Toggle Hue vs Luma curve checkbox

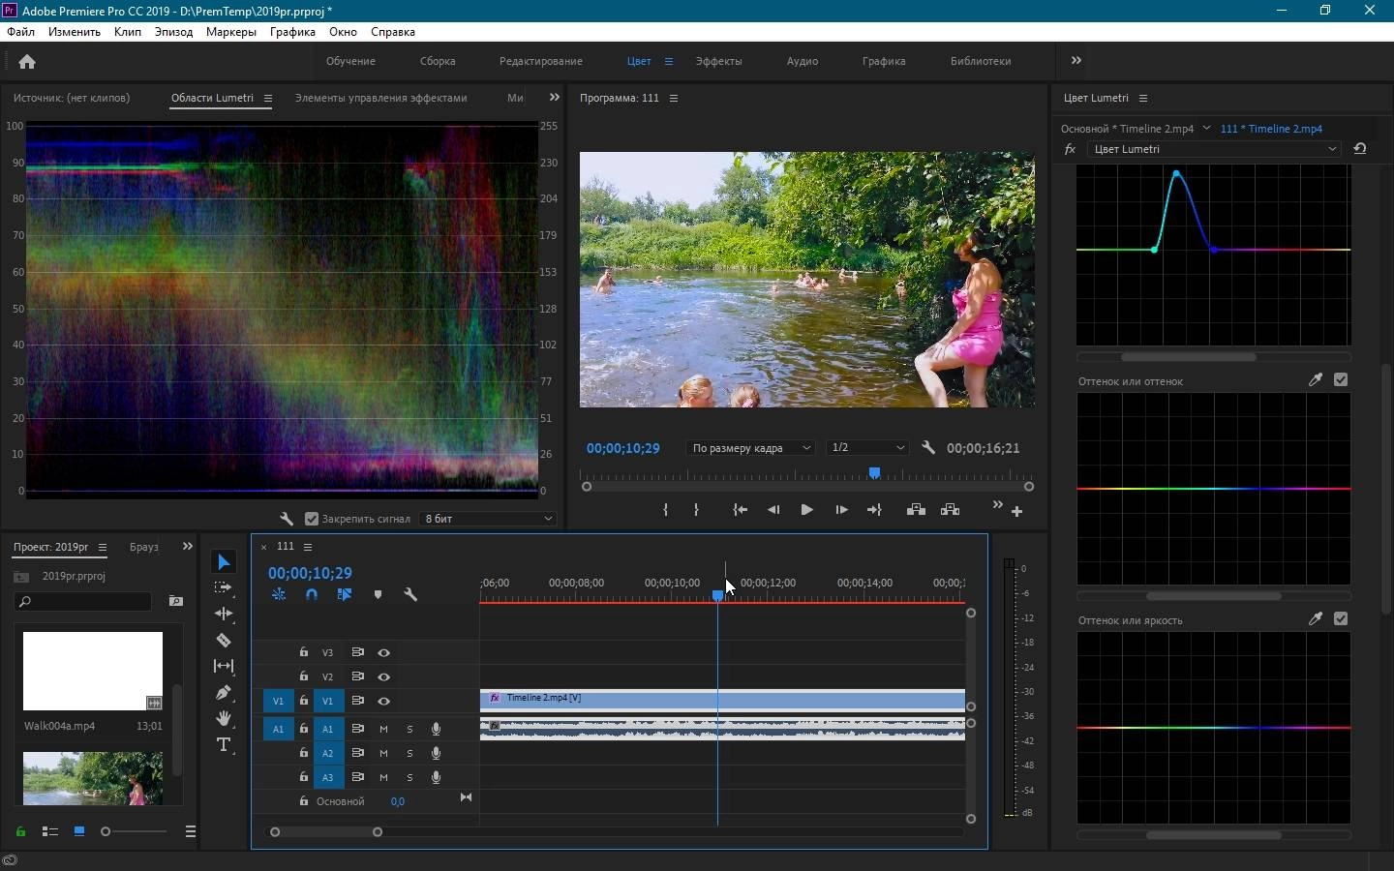(1341, 619)
